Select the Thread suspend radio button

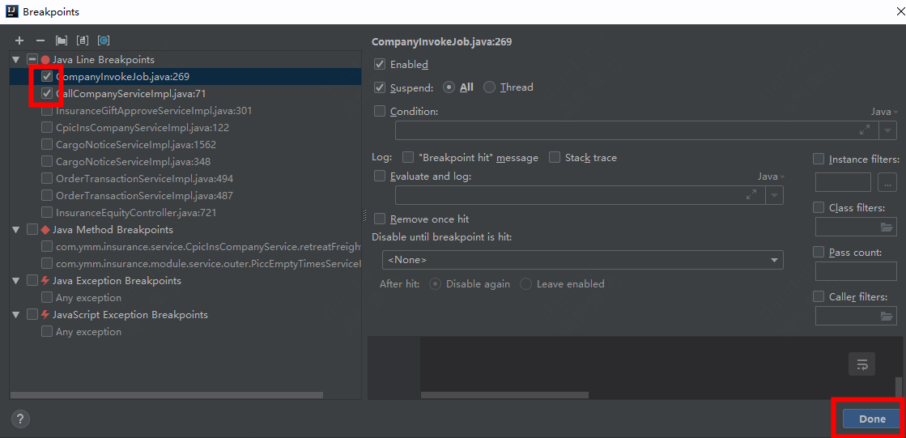click(489, 87)
